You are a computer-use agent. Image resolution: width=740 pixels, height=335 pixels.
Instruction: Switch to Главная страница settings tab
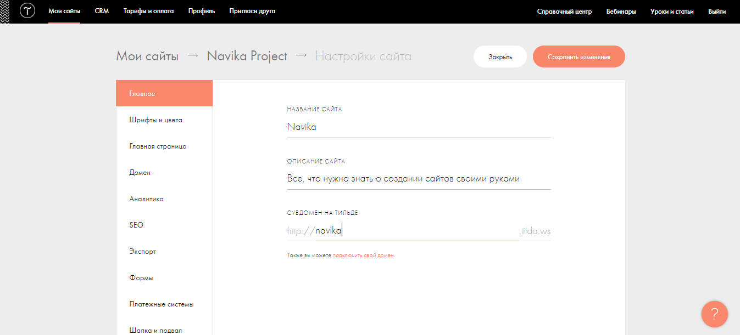[158, 146]
